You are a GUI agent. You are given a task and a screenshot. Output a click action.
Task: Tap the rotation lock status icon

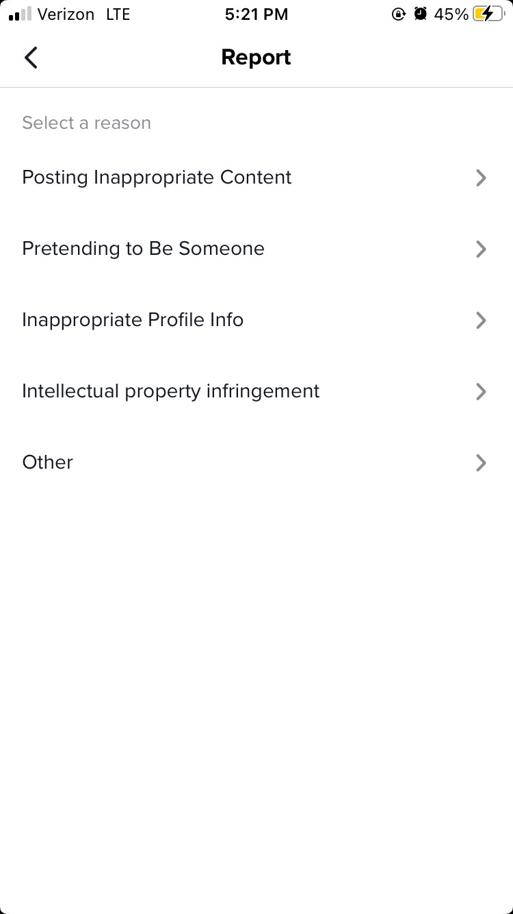click(399, 14)
